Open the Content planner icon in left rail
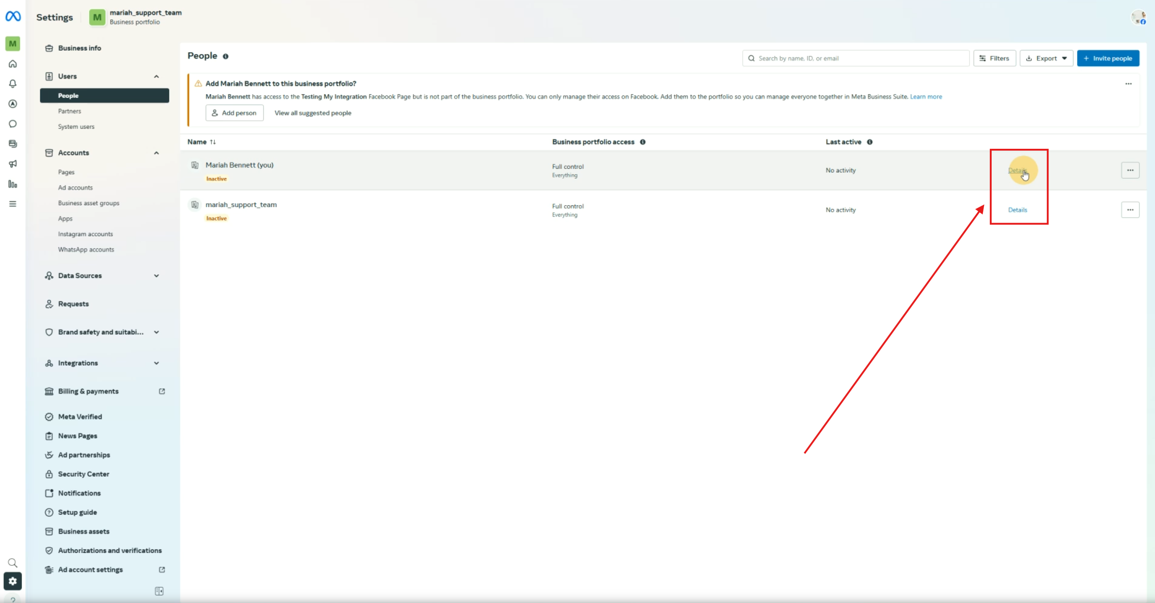The width and height of the screenshot is (1155, 603). point(13,144)
